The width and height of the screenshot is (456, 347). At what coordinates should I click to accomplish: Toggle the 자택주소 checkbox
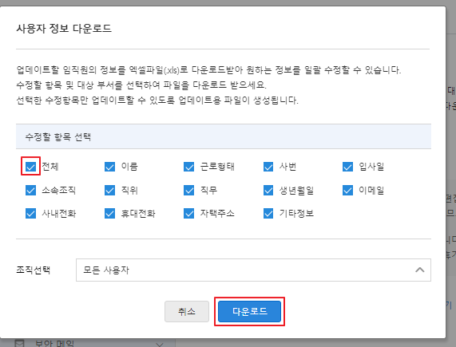[189, 214]
